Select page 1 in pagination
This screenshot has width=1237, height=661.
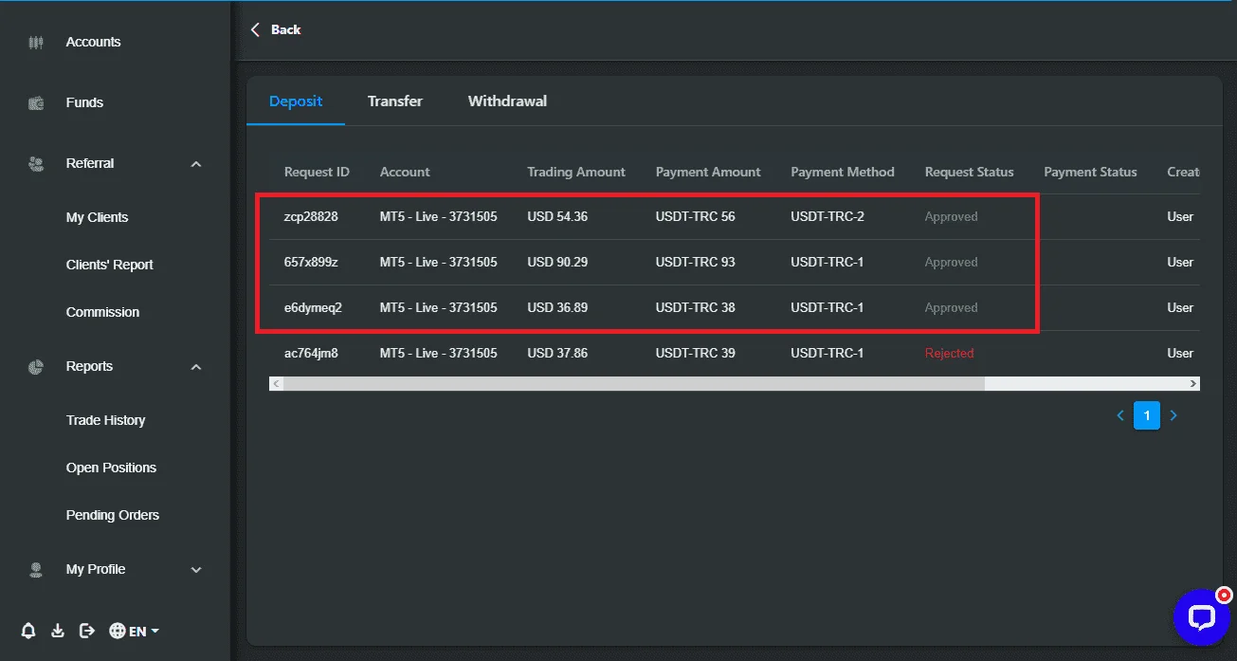1147,415
